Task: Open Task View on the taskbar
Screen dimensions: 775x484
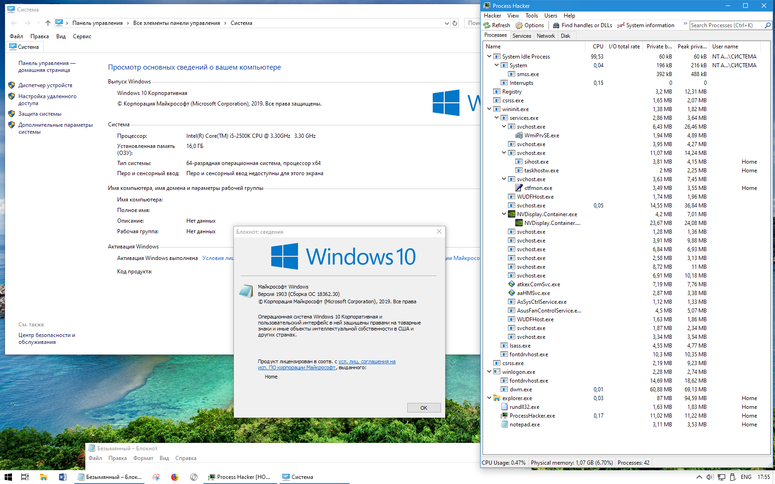Action: (x=25, y=477)
